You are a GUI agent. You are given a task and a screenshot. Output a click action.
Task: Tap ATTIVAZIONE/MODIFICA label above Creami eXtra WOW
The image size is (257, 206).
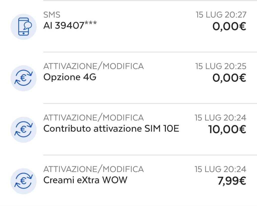(x=94, y=169)
